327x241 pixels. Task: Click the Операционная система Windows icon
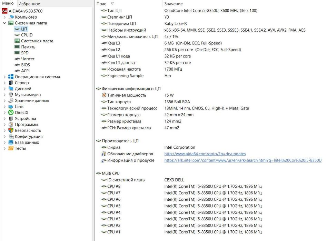pos(11,76)
